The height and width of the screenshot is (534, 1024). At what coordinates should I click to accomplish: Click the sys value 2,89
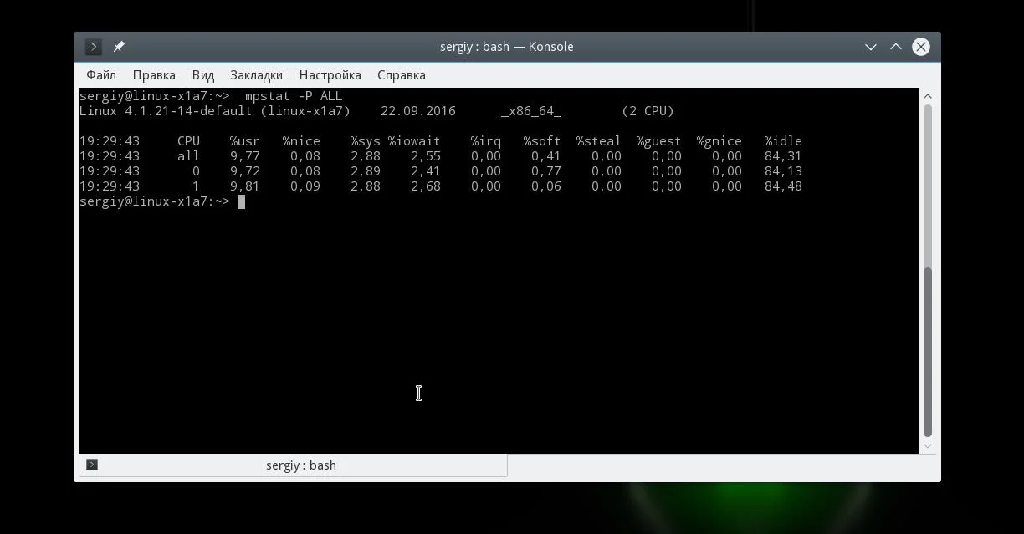tap(366, 171)
